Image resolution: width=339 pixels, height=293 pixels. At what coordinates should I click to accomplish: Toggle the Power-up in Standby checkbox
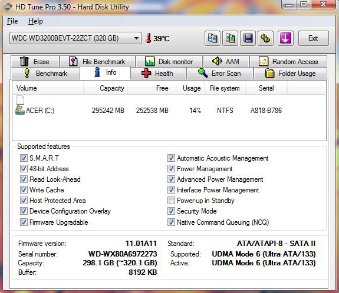click(x=171, y=201)
